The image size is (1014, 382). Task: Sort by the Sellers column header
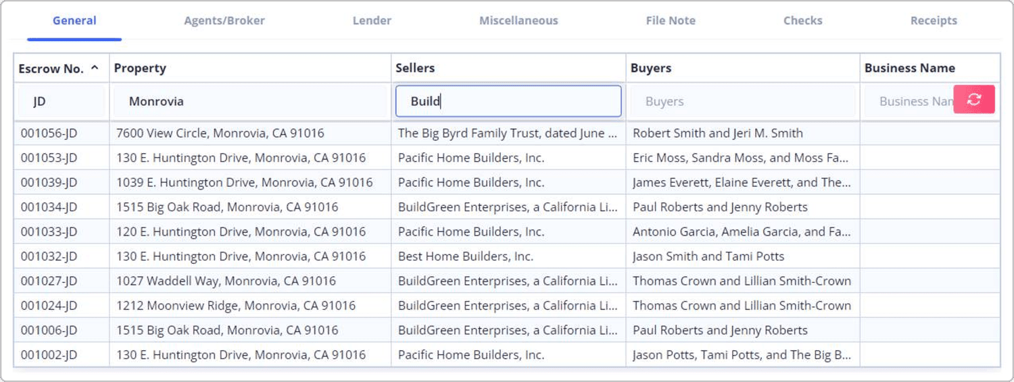[415, 68]
